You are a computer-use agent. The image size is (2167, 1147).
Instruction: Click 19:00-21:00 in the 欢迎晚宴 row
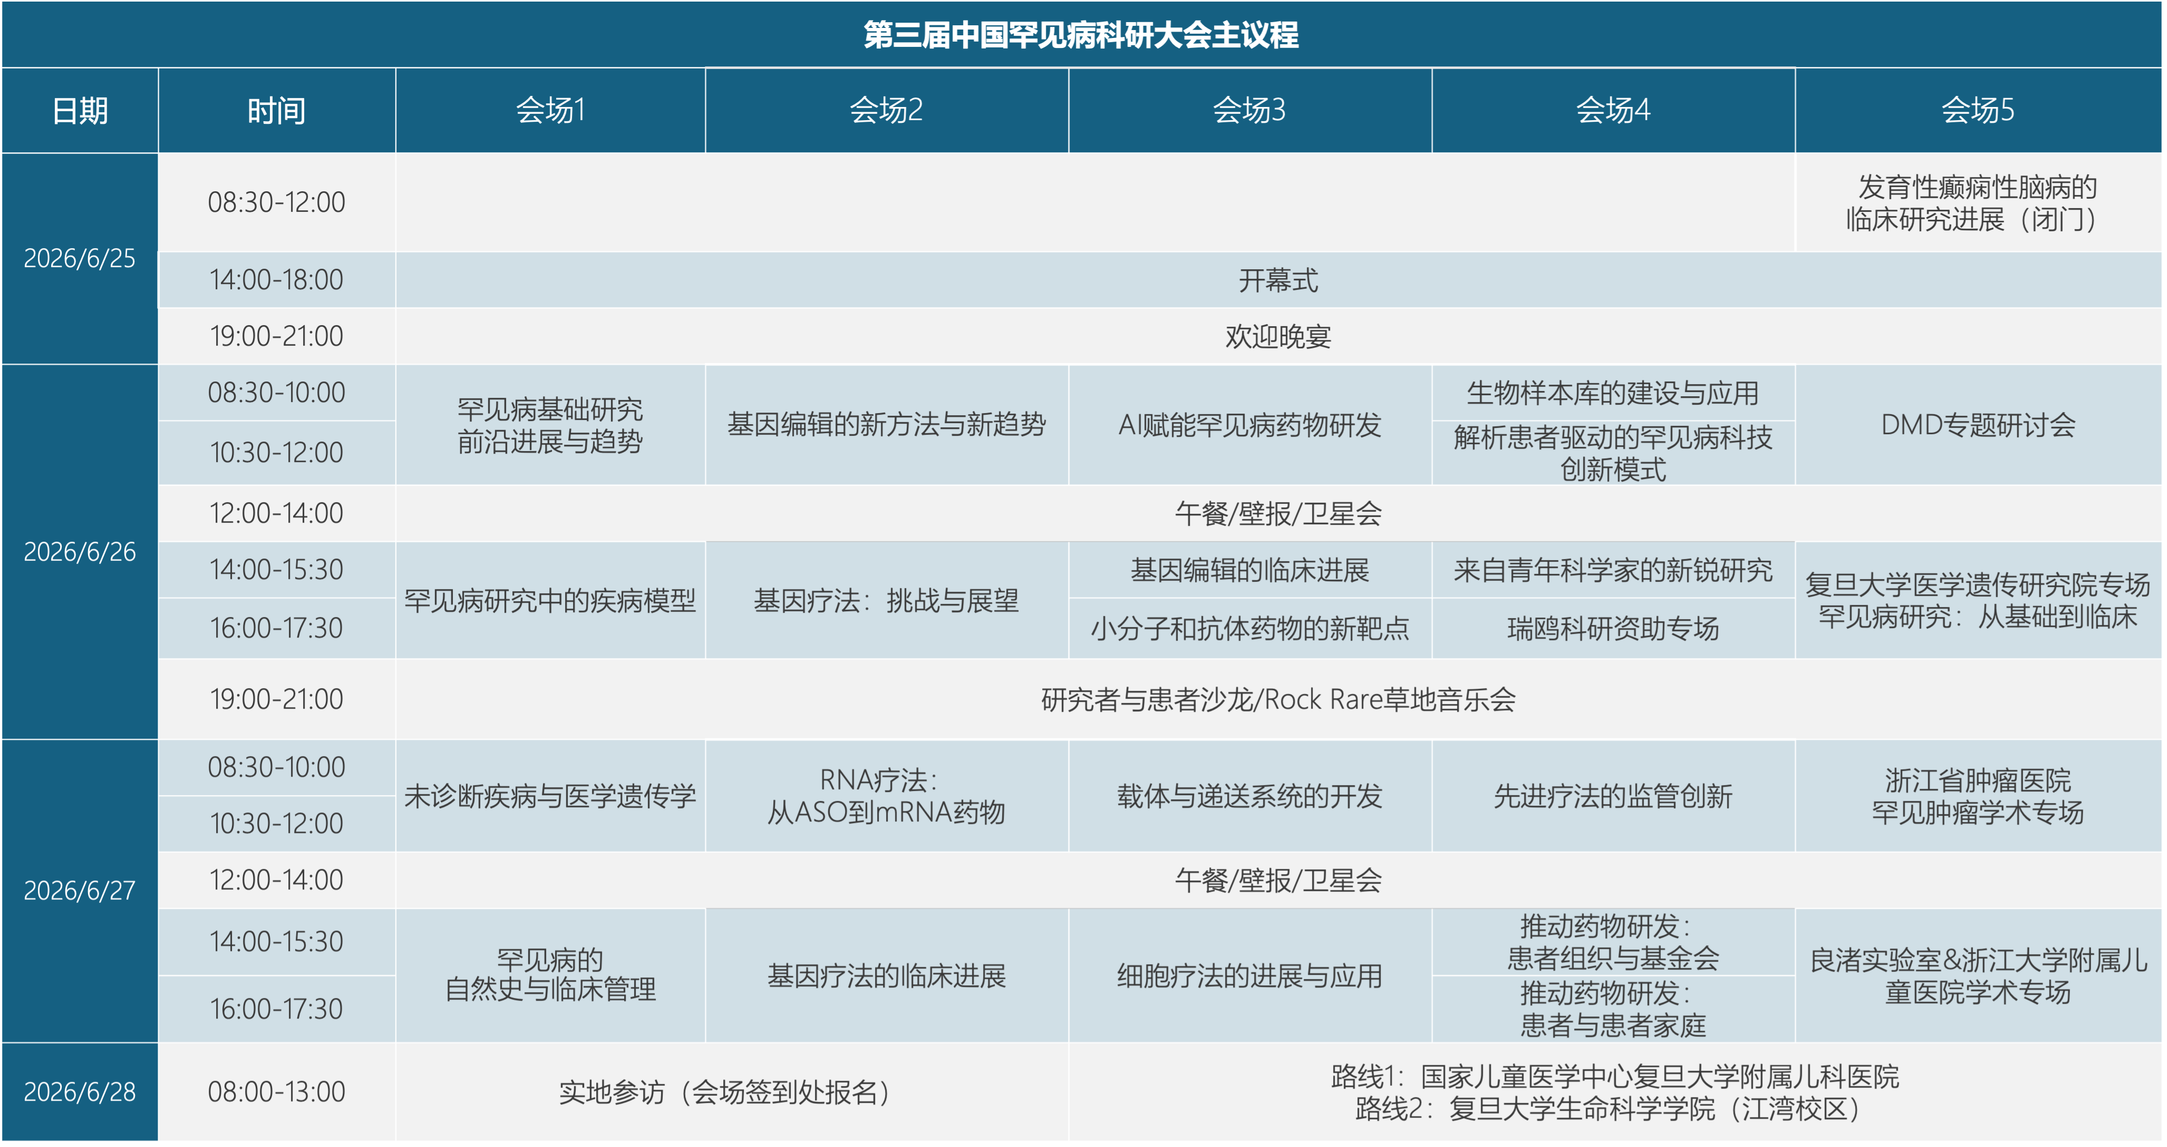277,336
